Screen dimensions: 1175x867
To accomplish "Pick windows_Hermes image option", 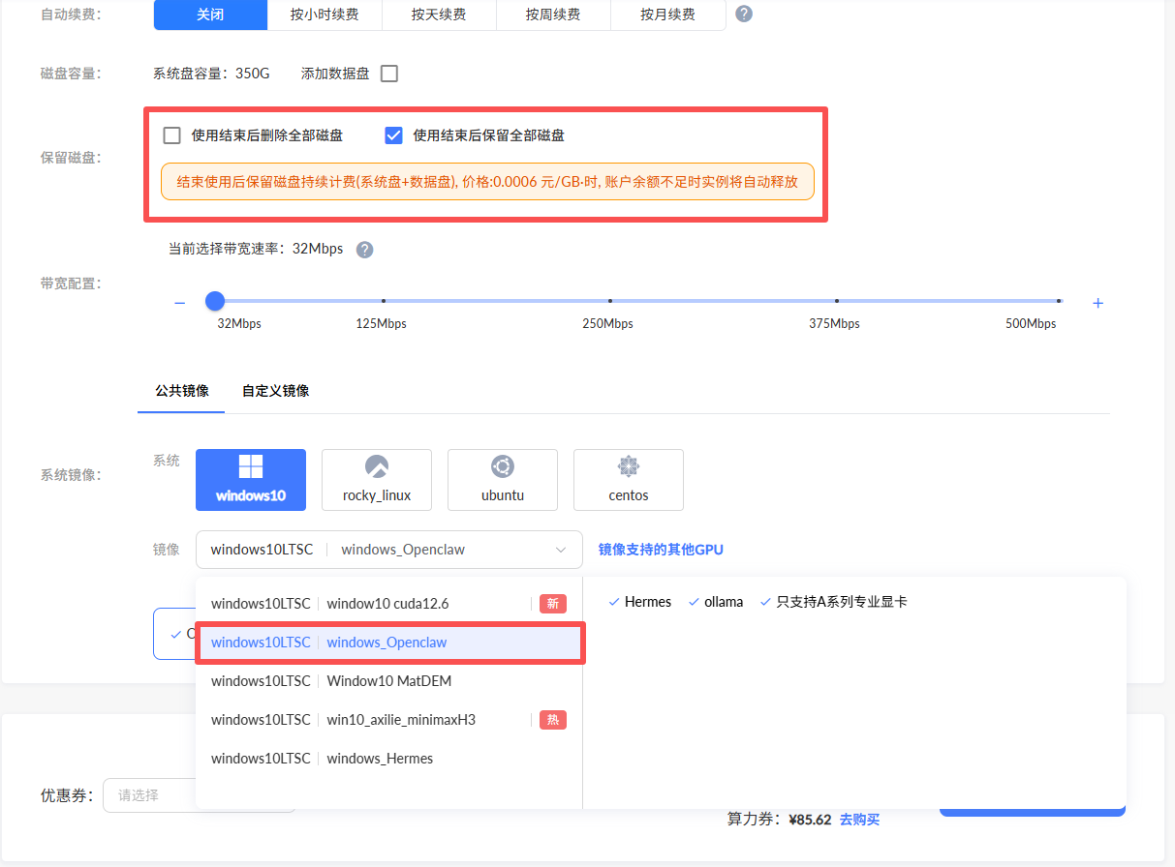I will click(x=388, y=759).
